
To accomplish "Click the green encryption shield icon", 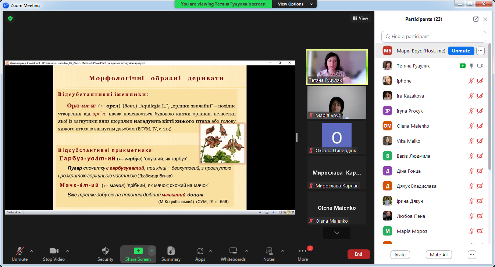I will pos(10,18).
